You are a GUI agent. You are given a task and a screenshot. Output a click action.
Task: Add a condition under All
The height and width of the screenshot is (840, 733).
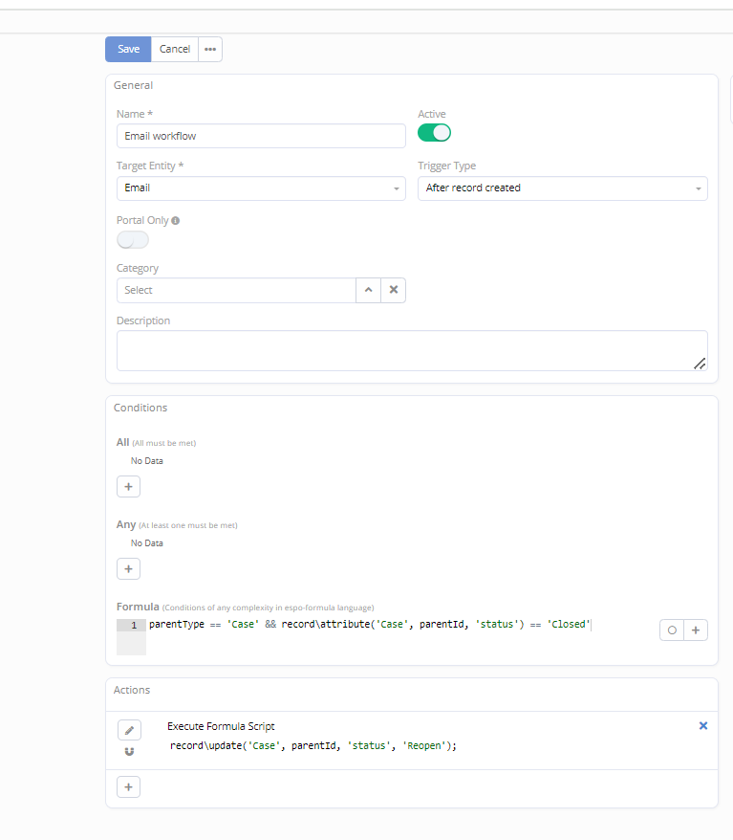[128, 487]
